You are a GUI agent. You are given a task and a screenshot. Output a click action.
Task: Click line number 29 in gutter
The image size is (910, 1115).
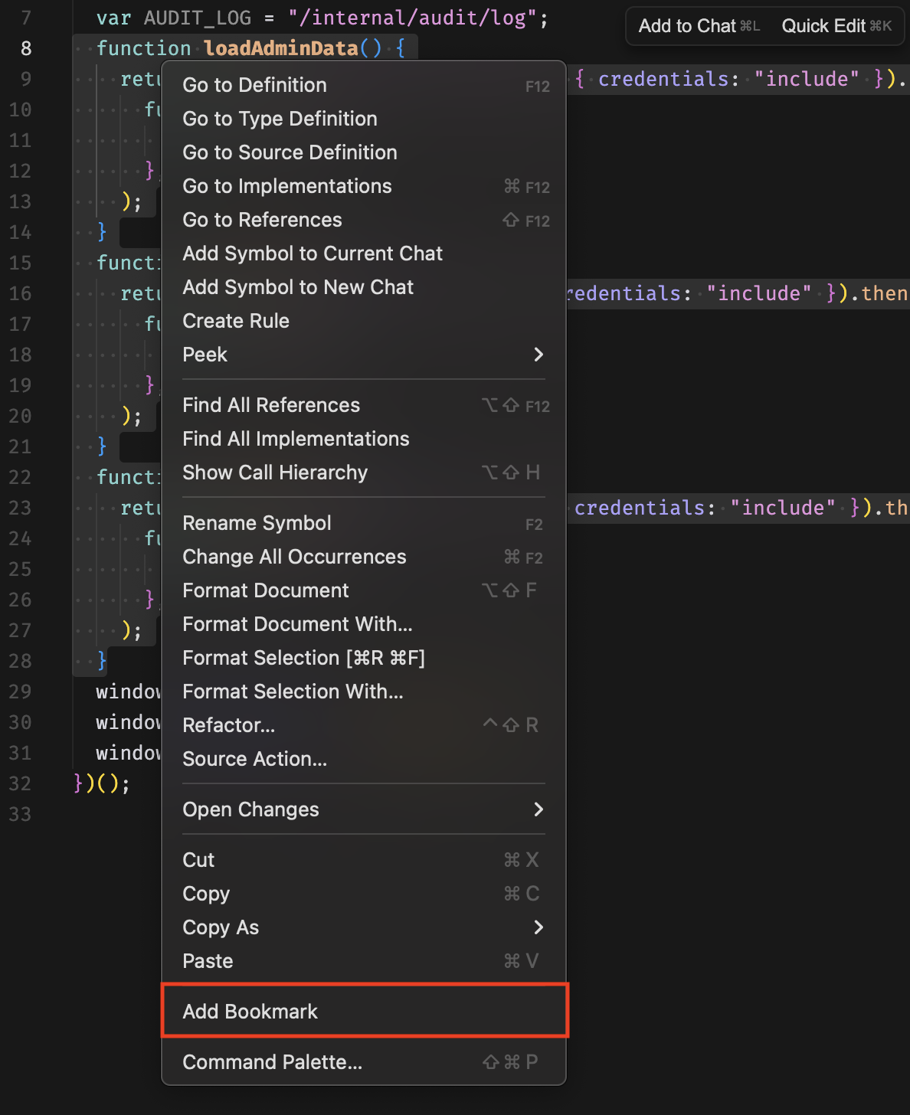21,692
